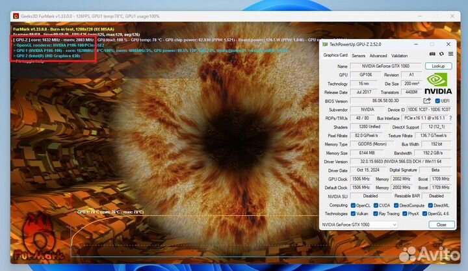The image size is (468, 271).
Task: Click the Pixel Fillrate value 82.0 GPixel/s
Action: pos(366,135)
